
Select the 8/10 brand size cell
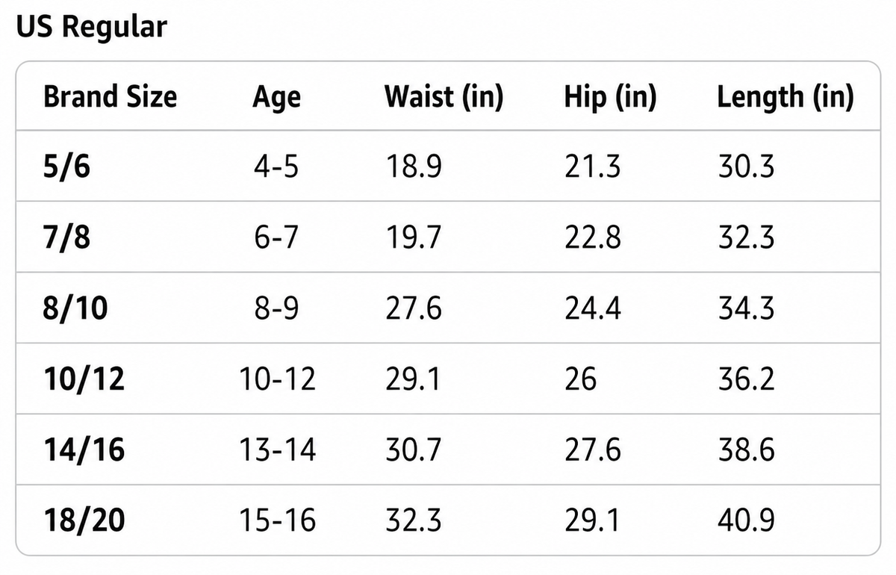(x=75, y=308)
